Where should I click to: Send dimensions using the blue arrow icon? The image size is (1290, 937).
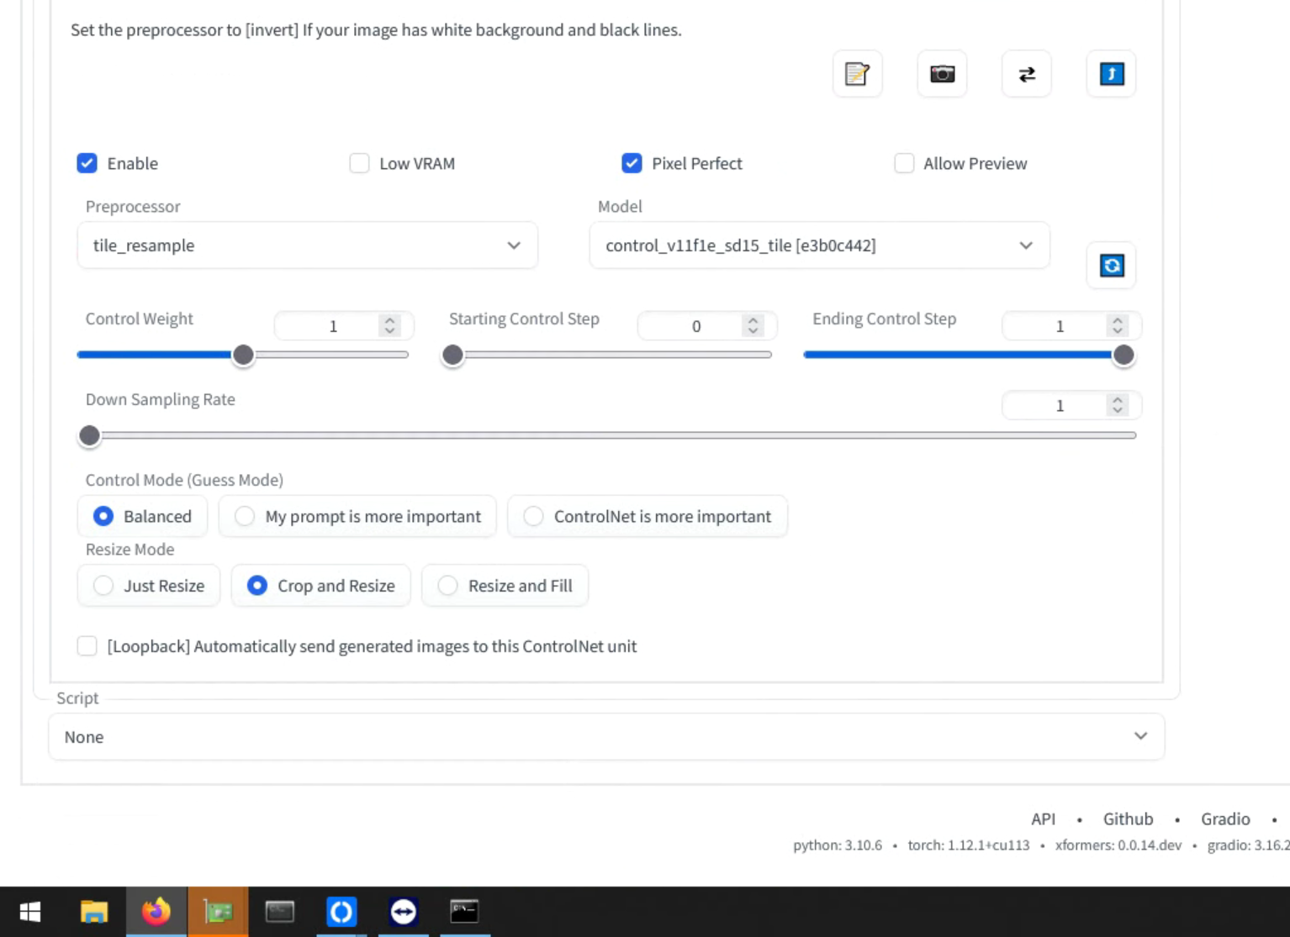[1111, 74]
